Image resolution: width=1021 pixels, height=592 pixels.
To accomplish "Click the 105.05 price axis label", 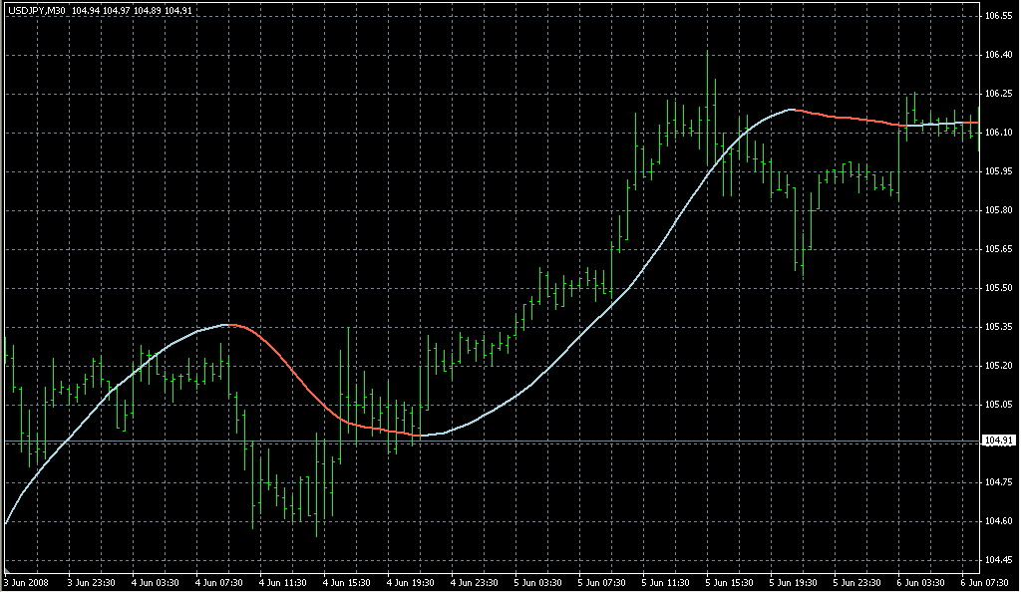I will pos(998,405).
